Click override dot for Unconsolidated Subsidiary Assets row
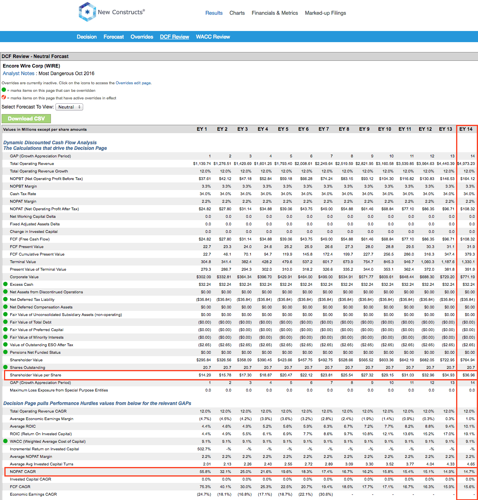The height and width of the screenshot is (500, 478). 5,314
